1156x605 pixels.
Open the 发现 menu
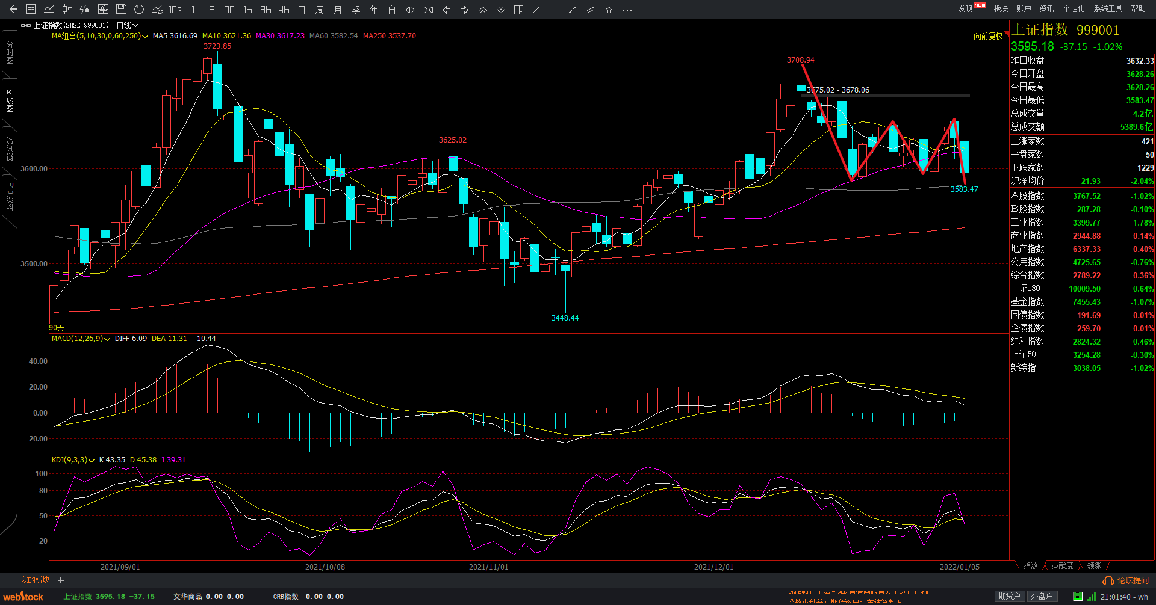[965, 8]
